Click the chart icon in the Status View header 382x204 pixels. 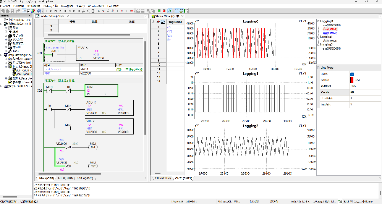point(163,22)
